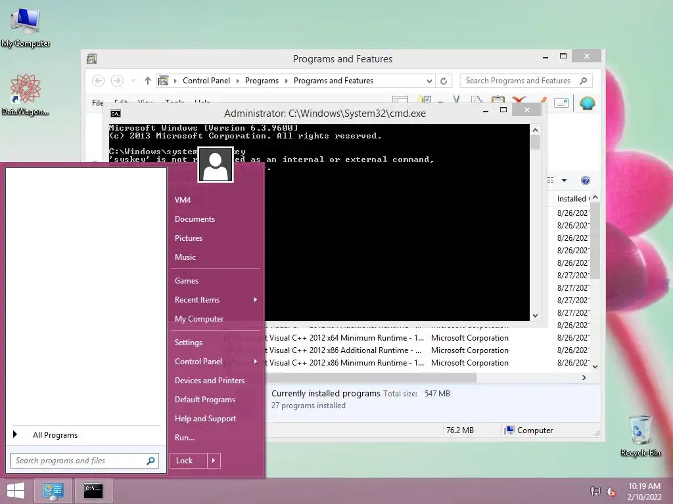Open the My Computer desktop icon
Screen dimensions: 673x504
point(26,26)
